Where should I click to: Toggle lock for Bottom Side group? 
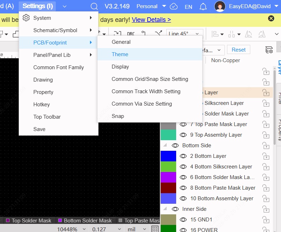coord(266,145)
